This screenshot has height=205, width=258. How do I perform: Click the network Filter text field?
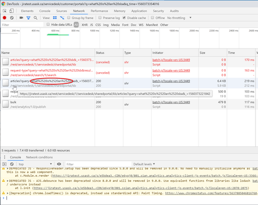(22, 25)
